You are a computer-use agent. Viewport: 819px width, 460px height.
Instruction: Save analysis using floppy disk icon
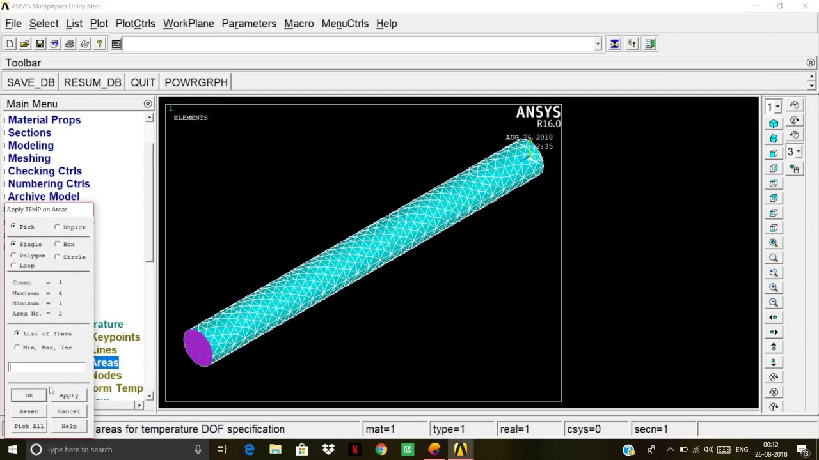(x=40, y=43)
